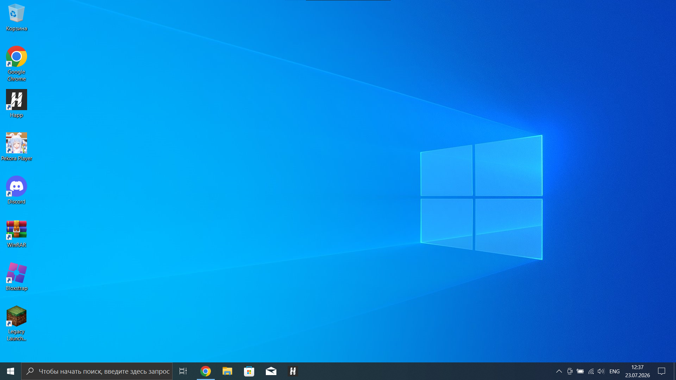The width and height of the screenshot is (676, 380).
Task: Open the Action Center notifications
Action: pyautogui.click(x=662, y=371)
